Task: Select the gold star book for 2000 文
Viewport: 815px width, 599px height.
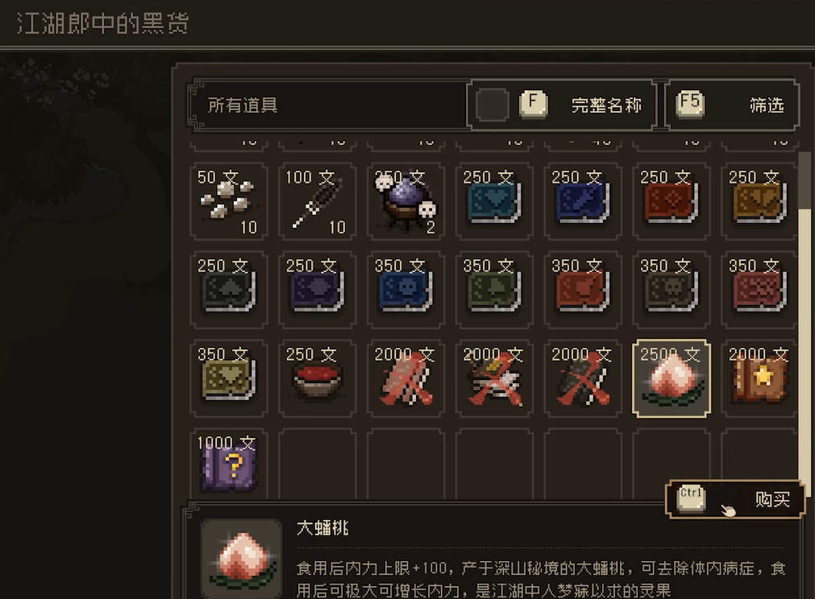Action: 759,379
